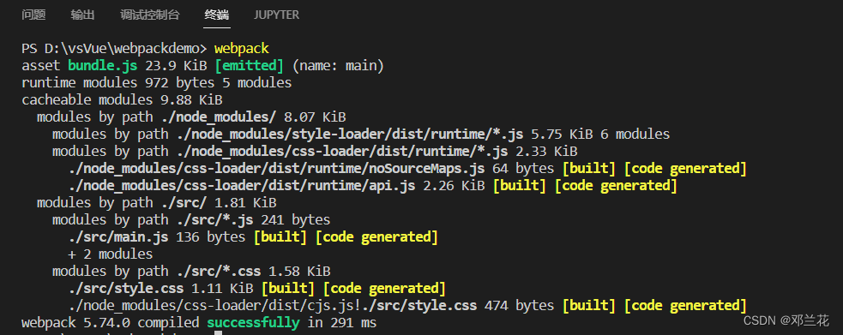The height and width of the screenshot is (335, 843).
Task: Click the [emitted] status label
Action: [248, 66]
